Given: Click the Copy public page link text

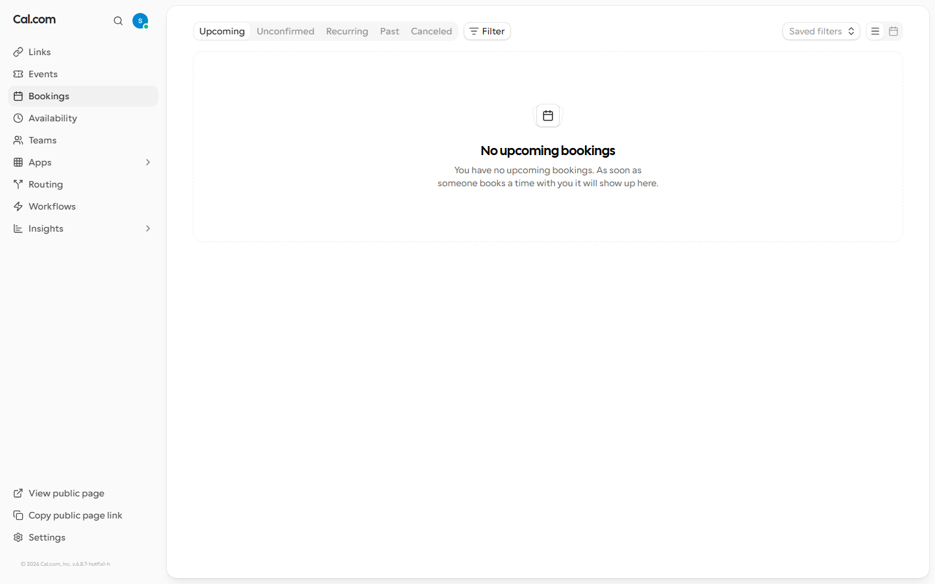Looking at the screenshot, I should (x=75, y=515).
